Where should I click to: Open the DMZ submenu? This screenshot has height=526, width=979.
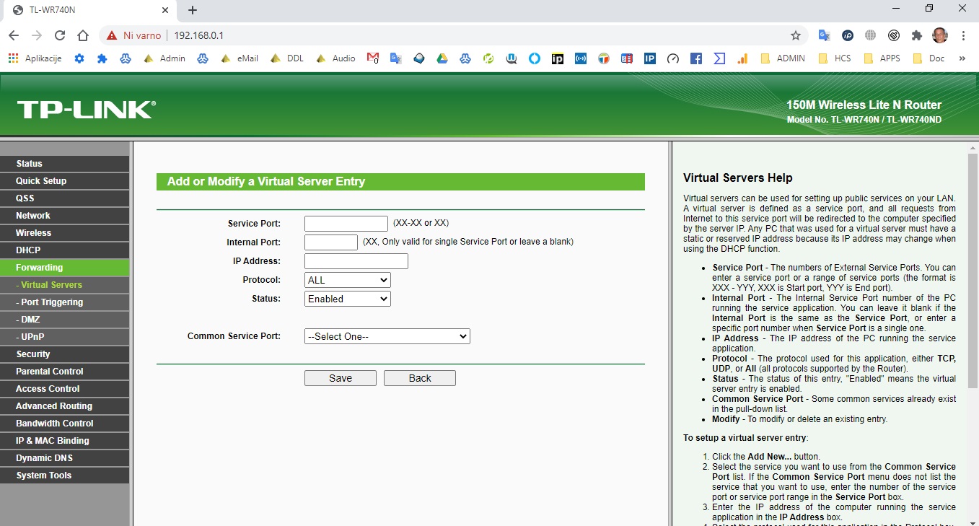(x=65, y=320)
